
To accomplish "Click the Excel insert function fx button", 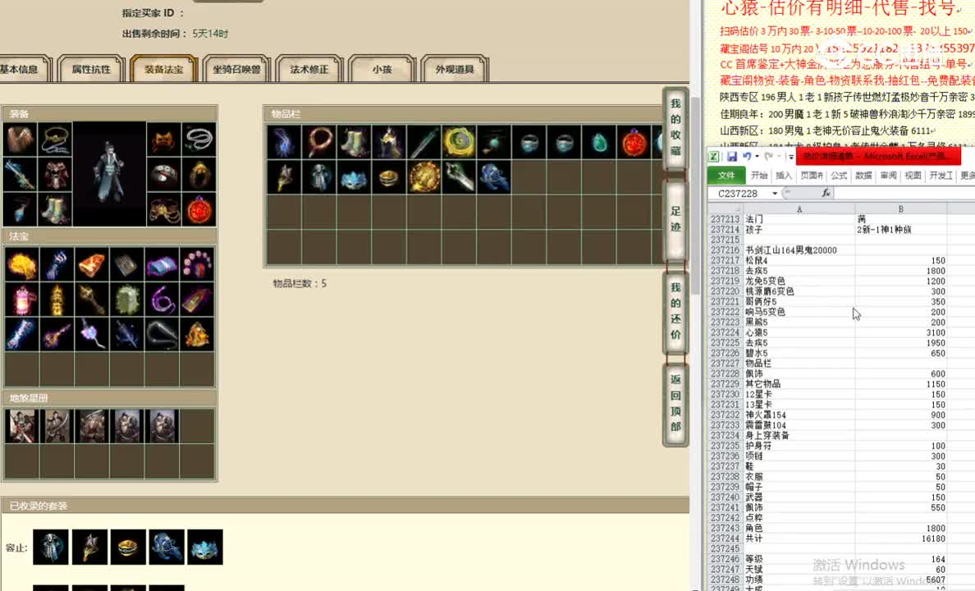I will pos(826,193).
